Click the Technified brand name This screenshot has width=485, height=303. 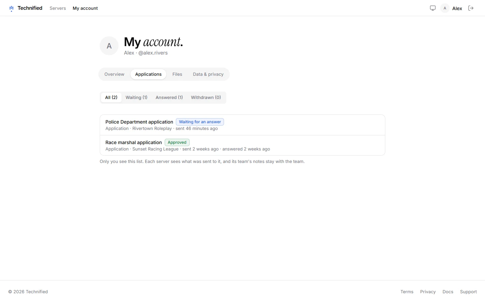point(30,8)
